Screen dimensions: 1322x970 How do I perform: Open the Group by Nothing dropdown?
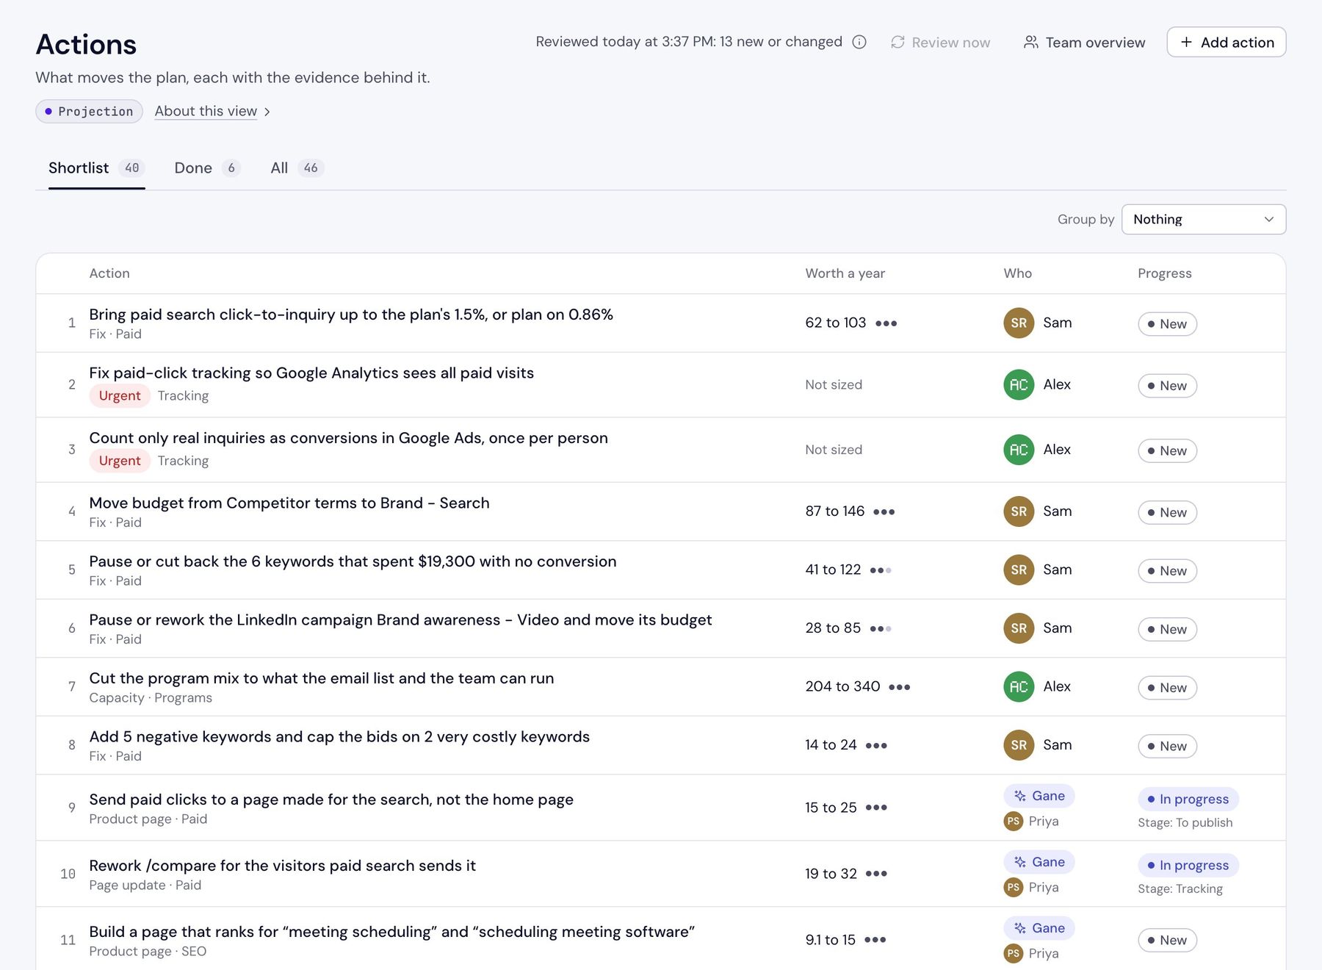point(1203,219)
